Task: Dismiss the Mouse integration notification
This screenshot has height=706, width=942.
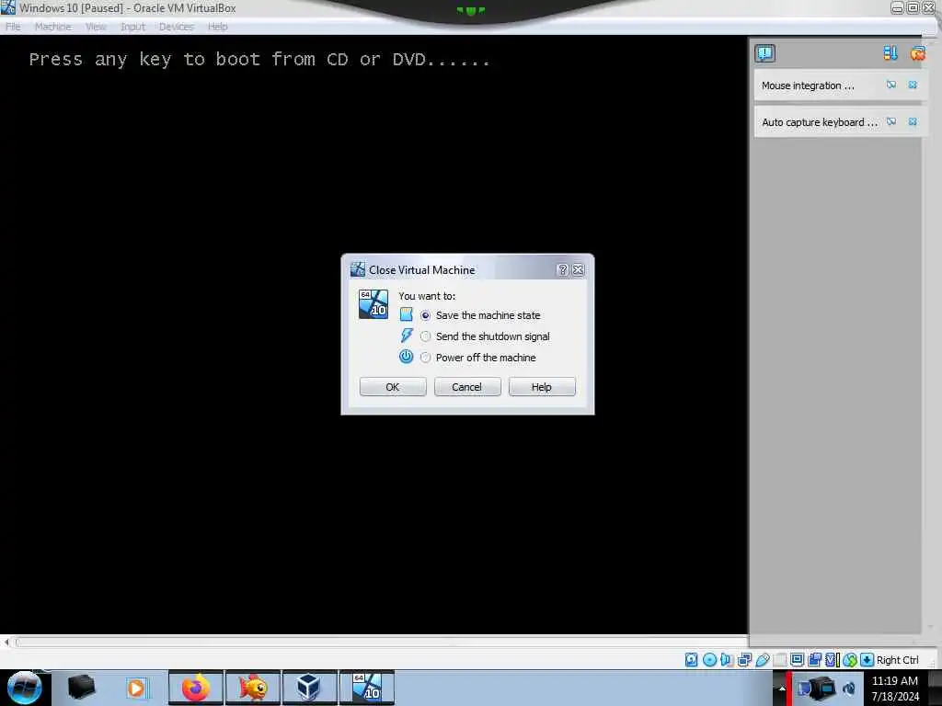Action: tap(913, 85)
